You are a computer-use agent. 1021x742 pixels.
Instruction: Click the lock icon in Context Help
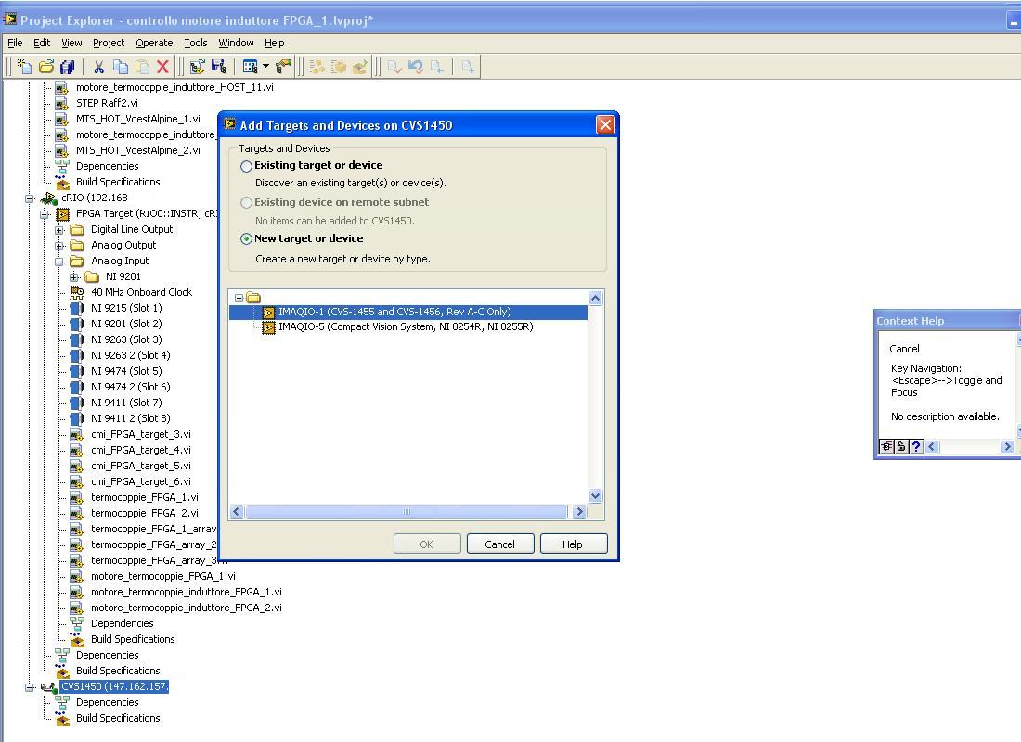click(x=901, y=446)
